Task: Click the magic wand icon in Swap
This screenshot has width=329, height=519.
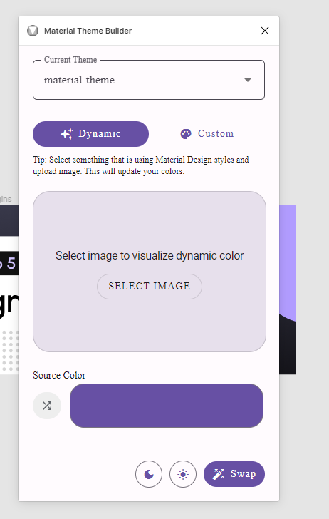Action: [x=218, y=474]
